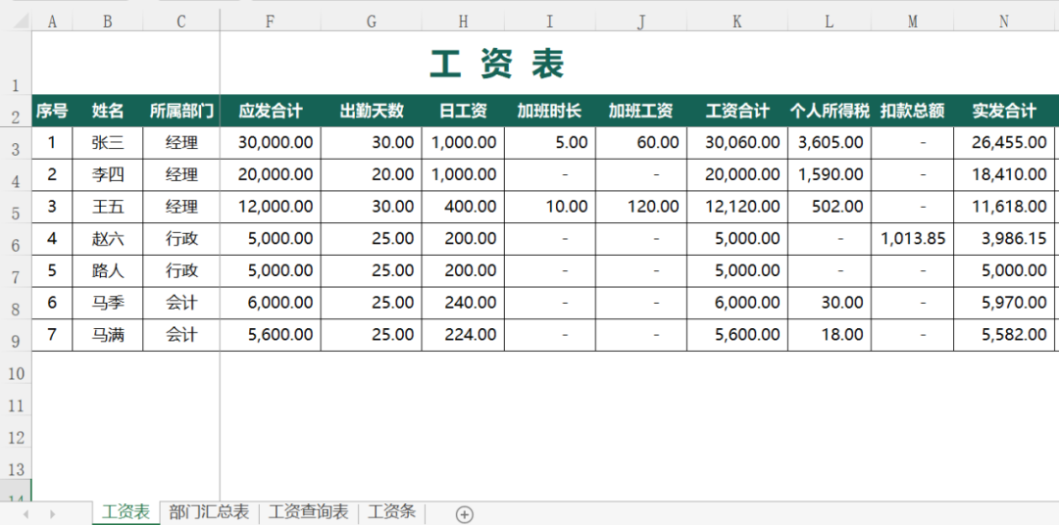Select the name cell 路人

108,270
